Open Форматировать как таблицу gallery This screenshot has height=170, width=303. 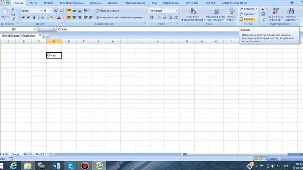(x=216, y=14)
